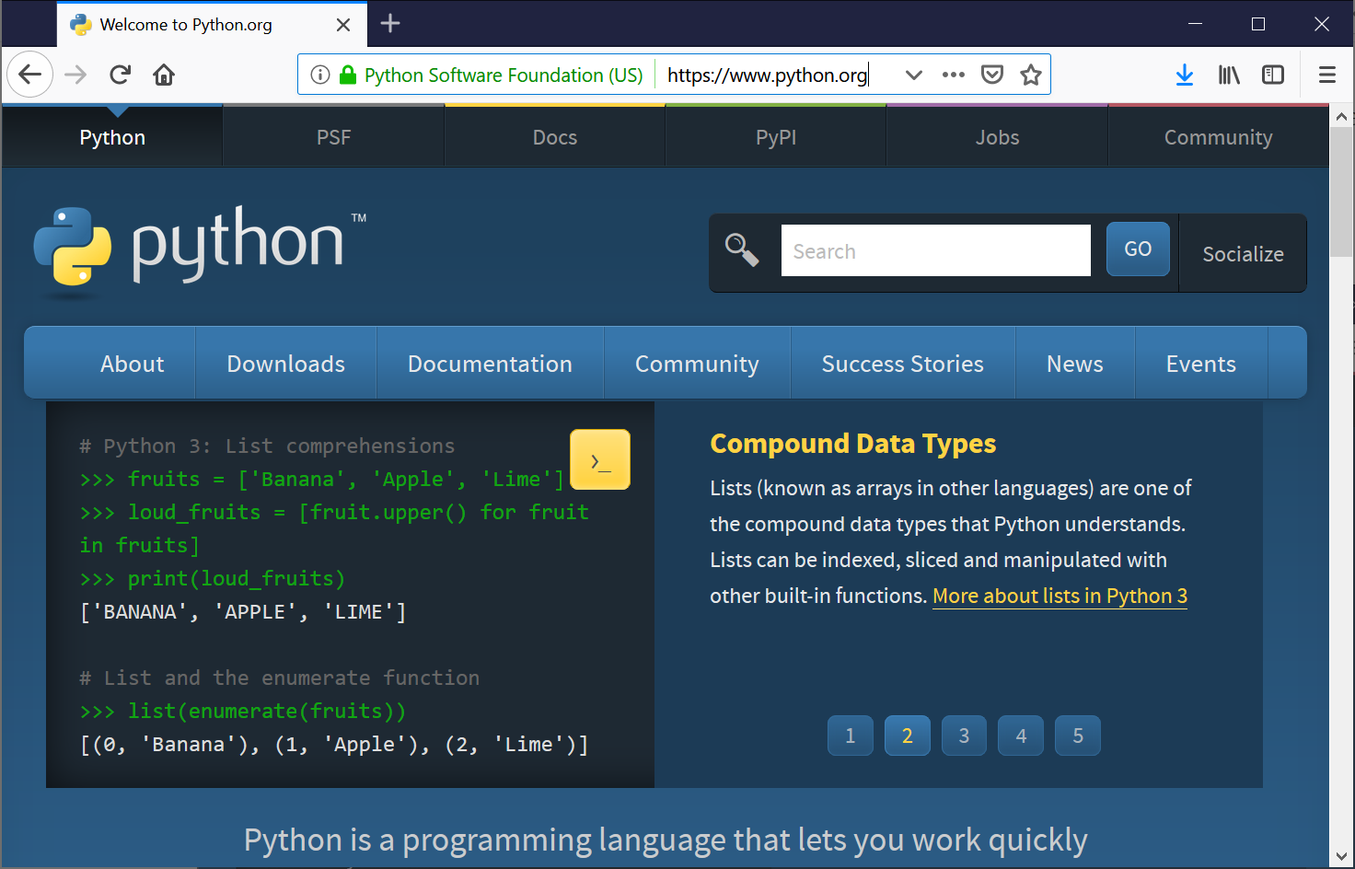
Task: Click Python Software Foundation (US) identity label
Action: point(504,75)
